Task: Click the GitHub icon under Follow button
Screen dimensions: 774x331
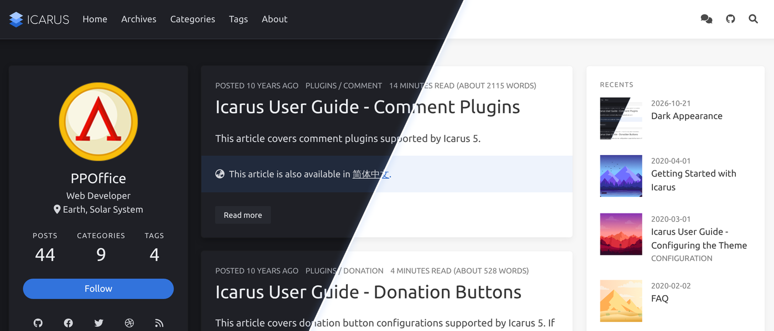Action: pos(38,323)
